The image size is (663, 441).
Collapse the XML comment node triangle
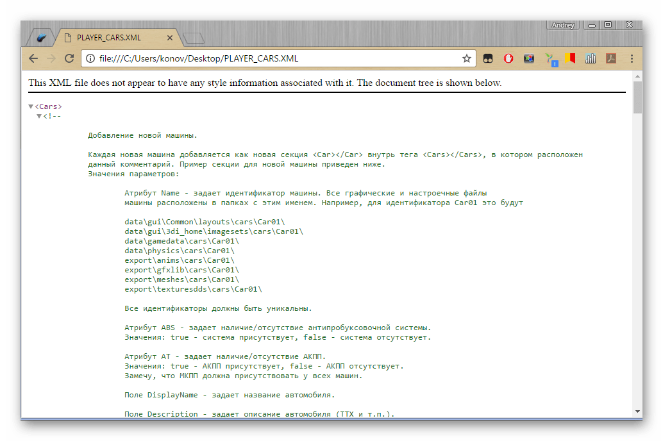[x=39, y=116]
